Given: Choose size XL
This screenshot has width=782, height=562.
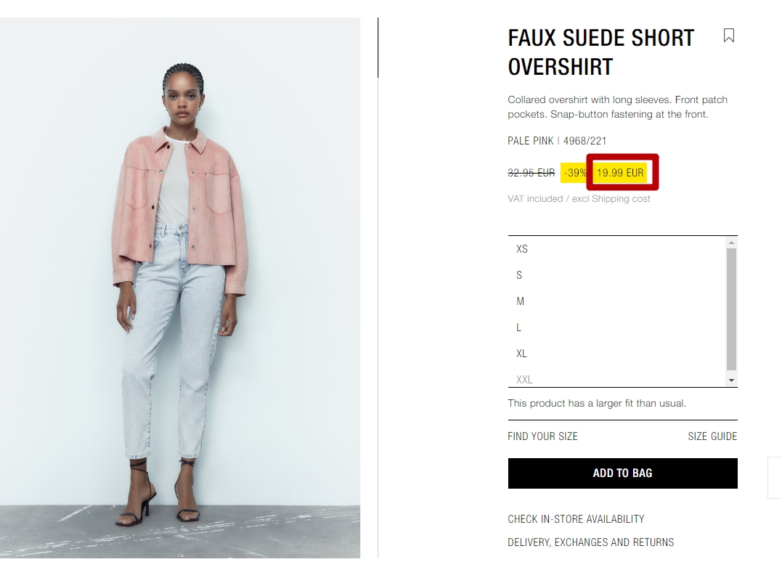Looking at the screenshot, I should [617, 354].
